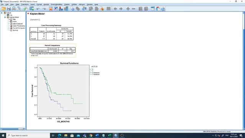The width and height of the screenshot is (245, 138).
Task: Click the OS_MONTHS axis label
Action: (63, 122)
